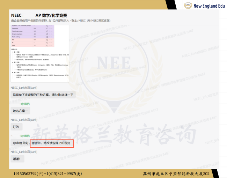Click the address '苏州市虎丘区中盟智能科技大厦202'
This screenshot has width=227, height=178.
click(176, 173)
